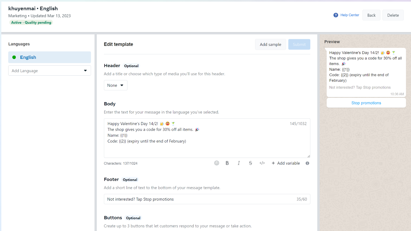Open the emoji picker in body toolbar
This screenshot has height=231, width=411.
click(x=217, y=163)
